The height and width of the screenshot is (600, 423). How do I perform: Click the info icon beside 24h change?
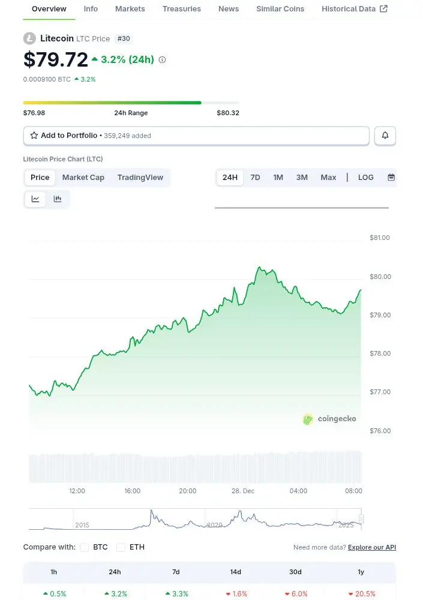click(162, 60)
